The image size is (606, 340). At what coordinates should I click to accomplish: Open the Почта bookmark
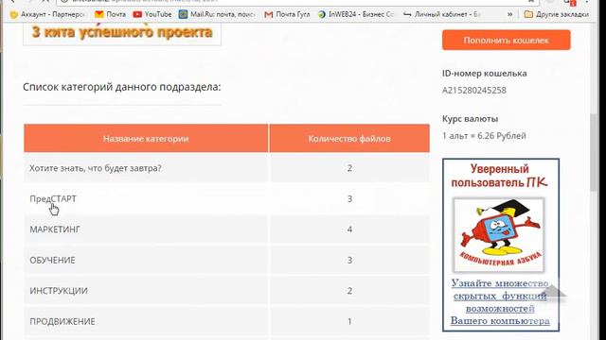[111, 14]
